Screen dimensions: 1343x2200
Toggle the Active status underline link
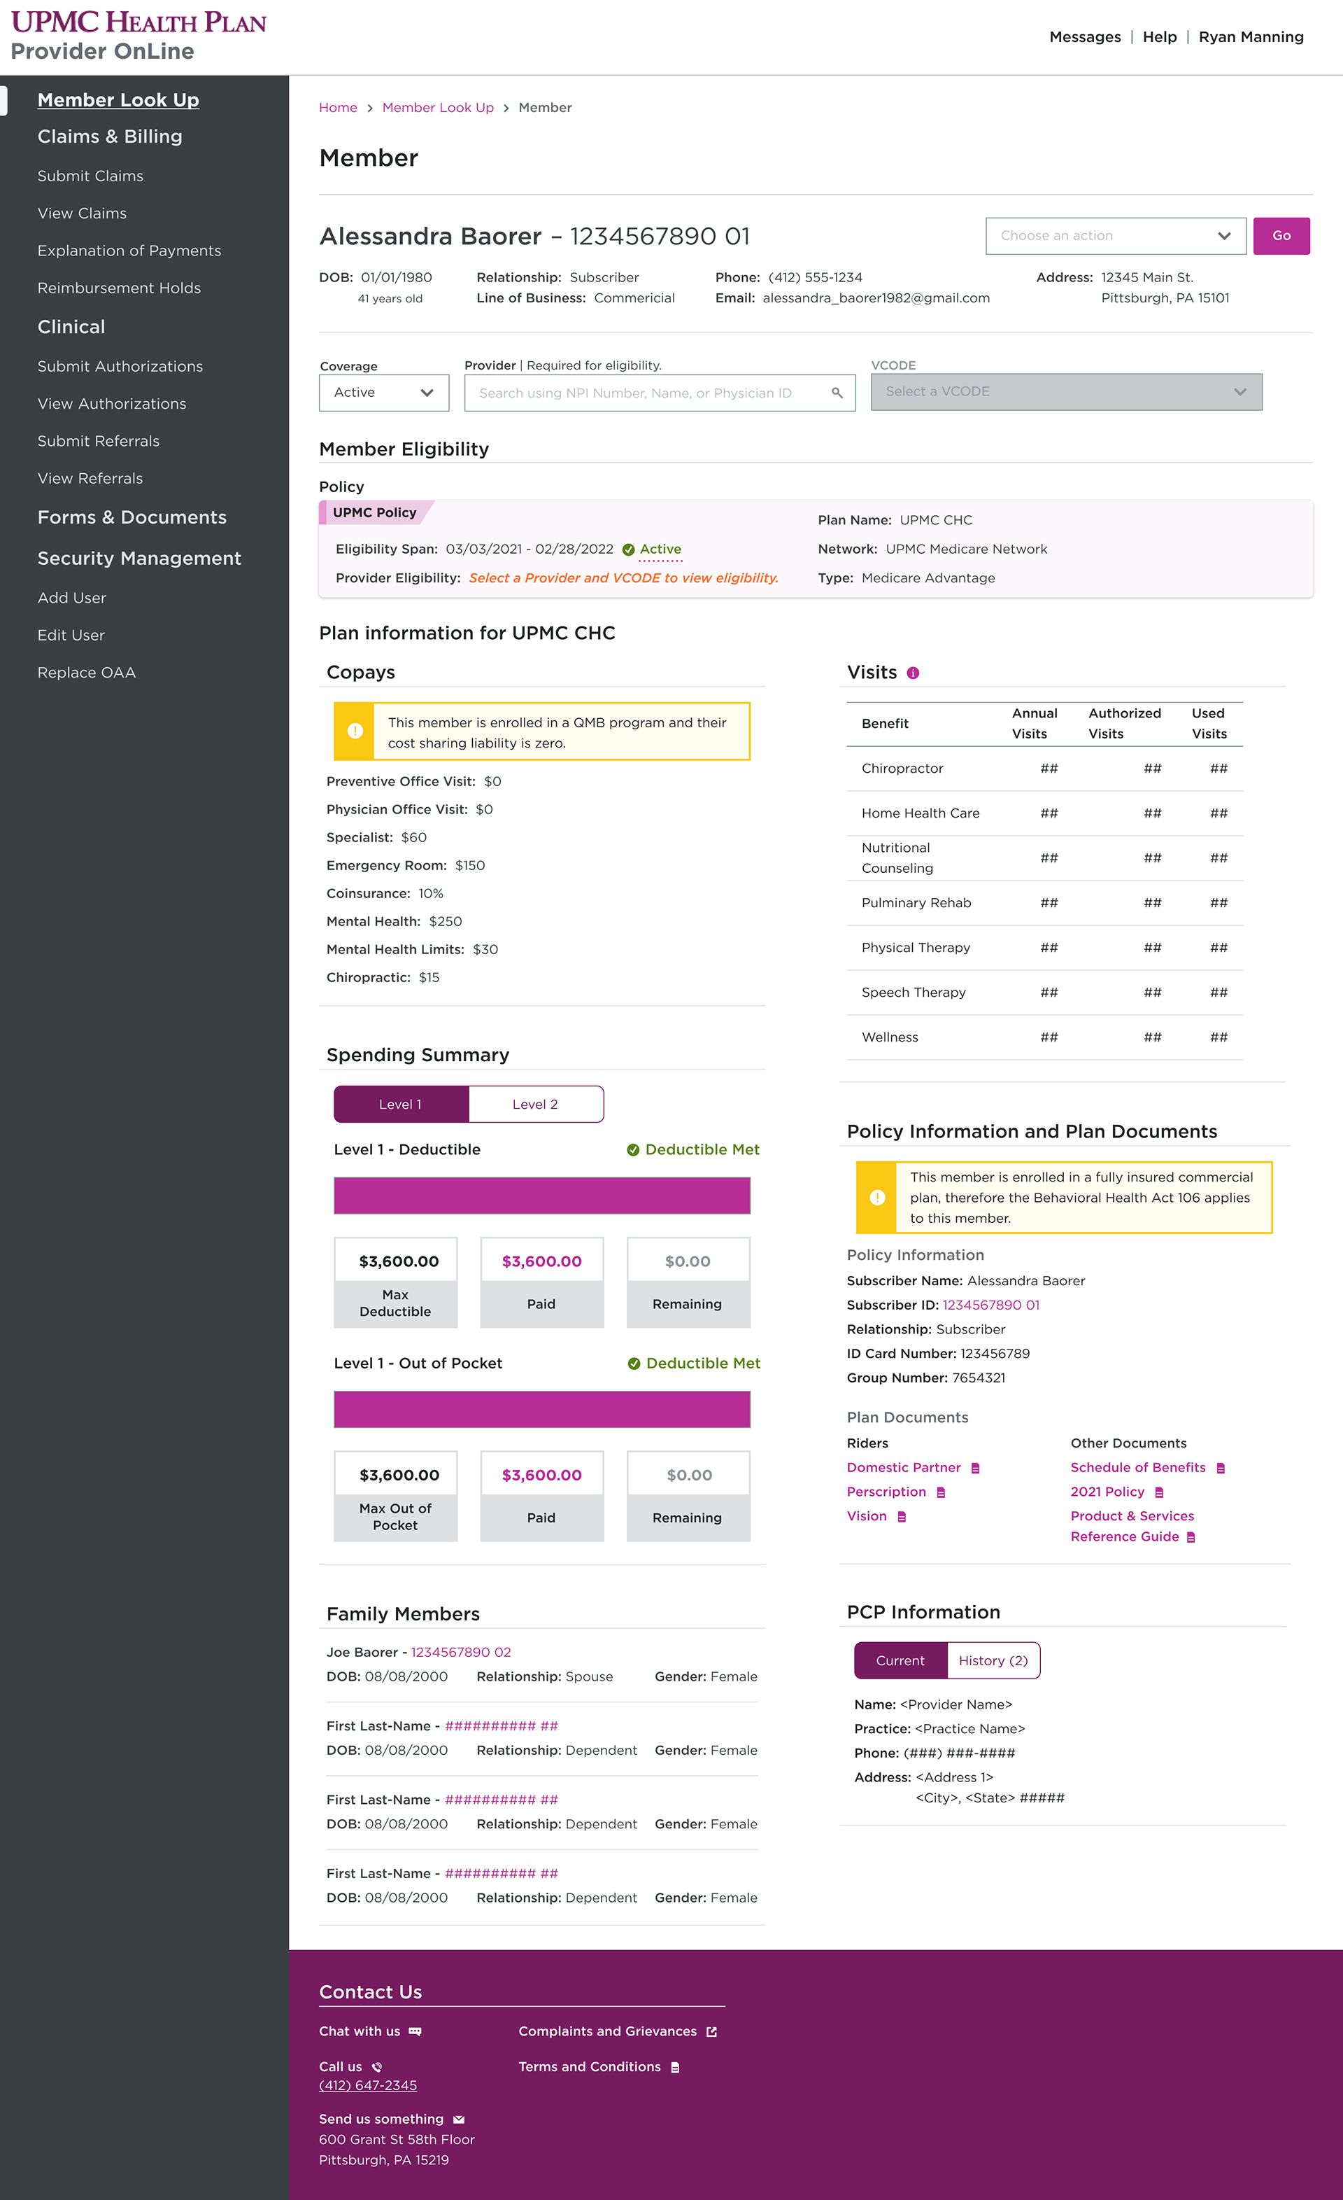click(660, 549)
